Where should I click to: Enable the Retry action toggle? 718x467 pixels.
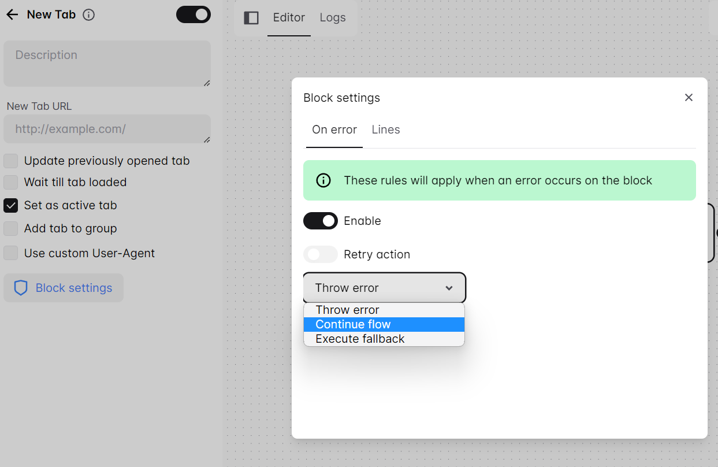pos(320,254)
